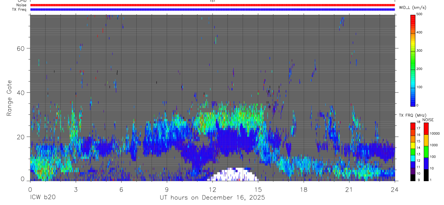Pick the black 1–10 NOISE colorbar segment

426,175
